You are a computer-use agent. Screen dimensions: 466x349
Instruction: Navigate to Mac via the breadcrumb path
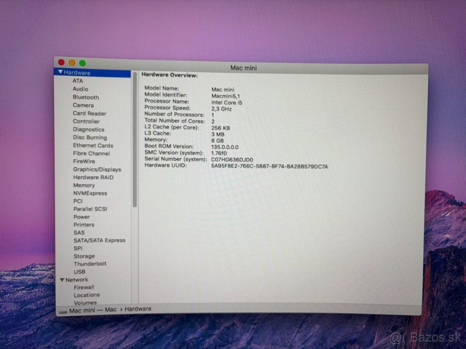pos(111,309)
